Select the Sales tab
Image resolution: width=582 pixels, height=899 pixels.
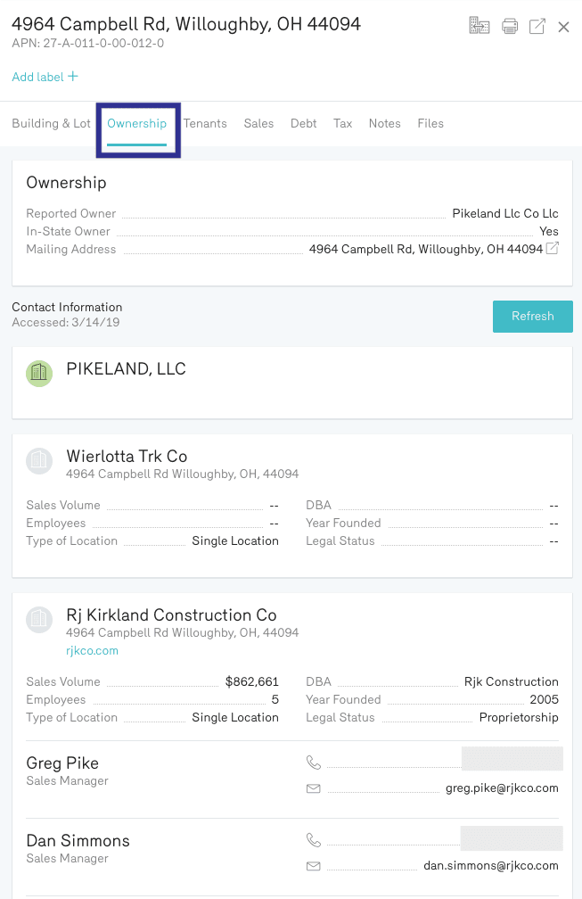pyautogui.click(x=258, y=124)
